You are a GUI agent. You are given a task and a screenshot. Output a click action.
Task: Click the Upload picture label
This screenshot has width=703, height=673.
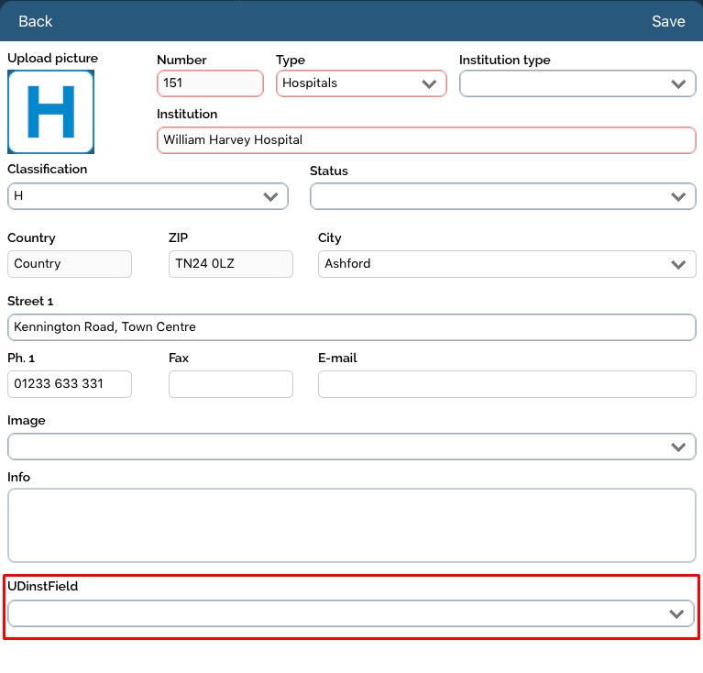[x=52, y=59]
